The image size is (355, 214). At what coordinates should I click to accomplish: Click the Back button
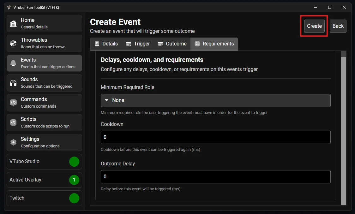point(338,26)
